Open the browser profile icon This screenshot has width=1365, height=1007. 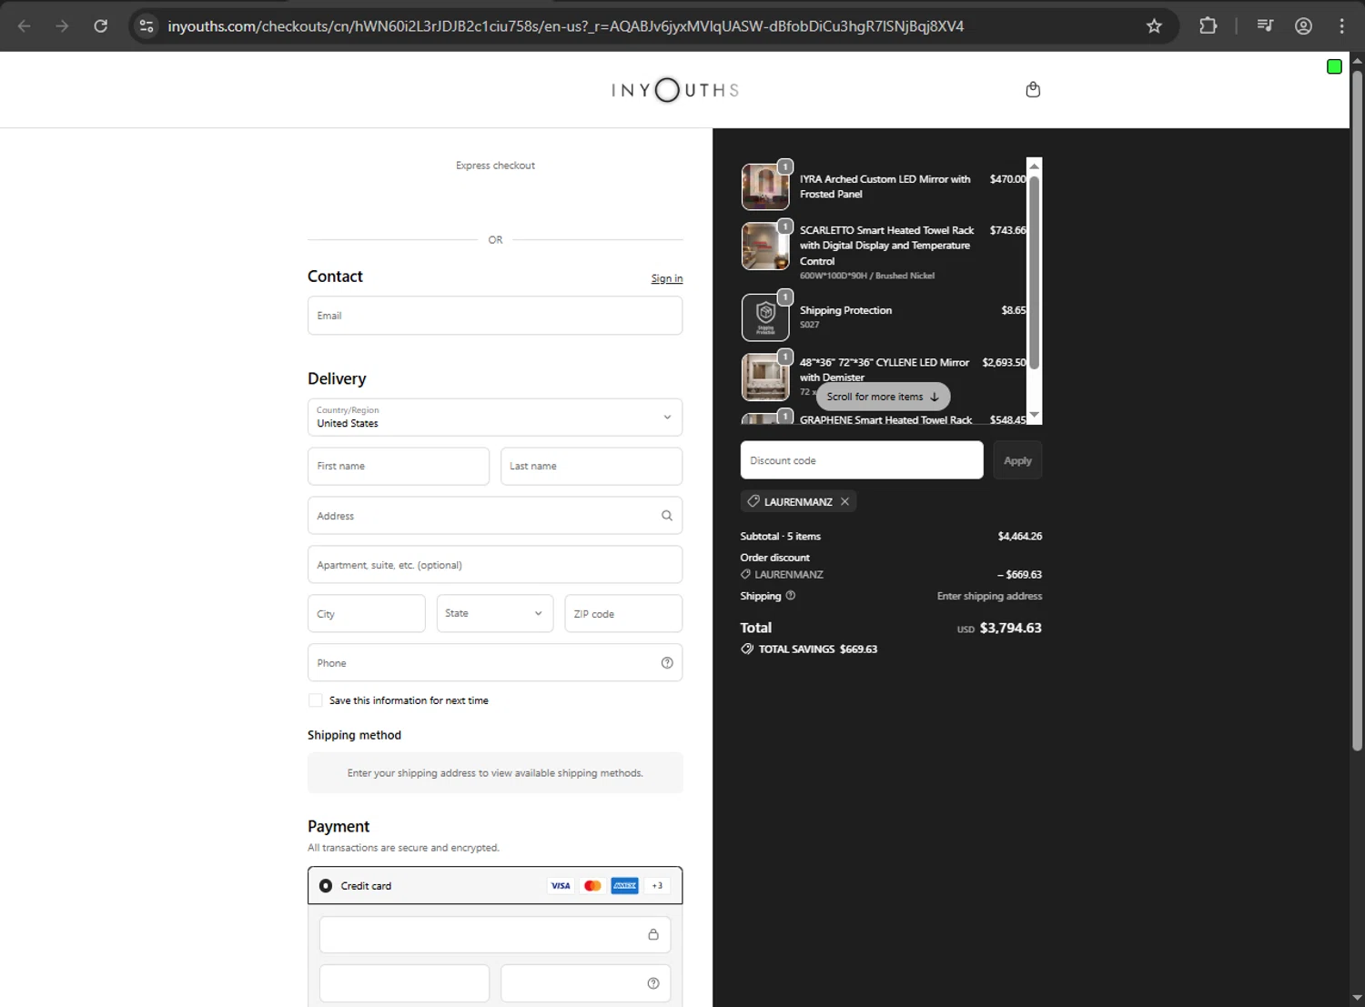(x=1303, y=25)
